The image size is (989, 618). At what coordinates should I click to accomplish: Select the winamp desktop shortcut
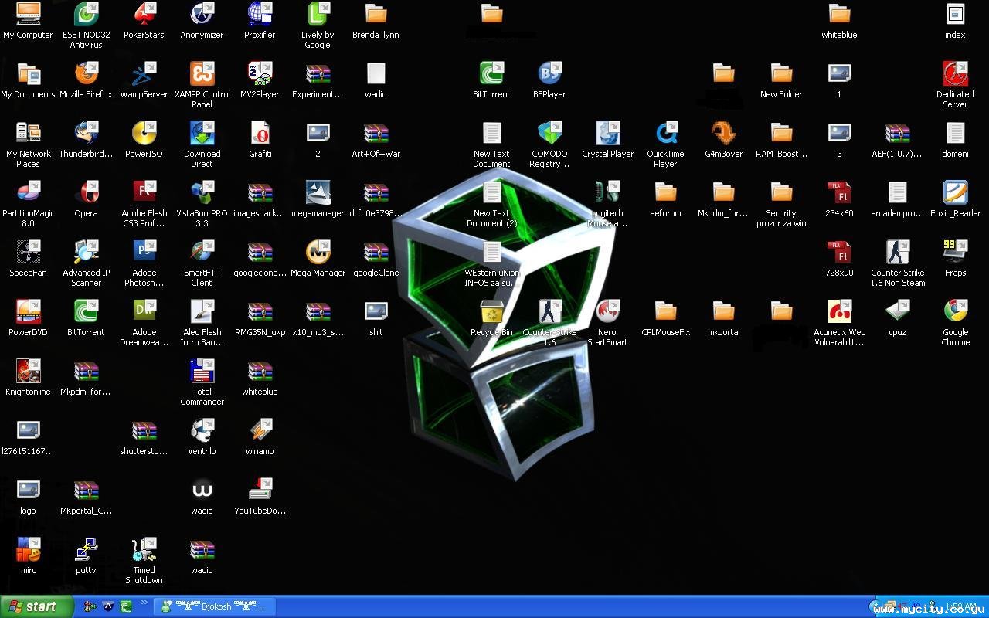pyautogui.click(x=260, y=431)
